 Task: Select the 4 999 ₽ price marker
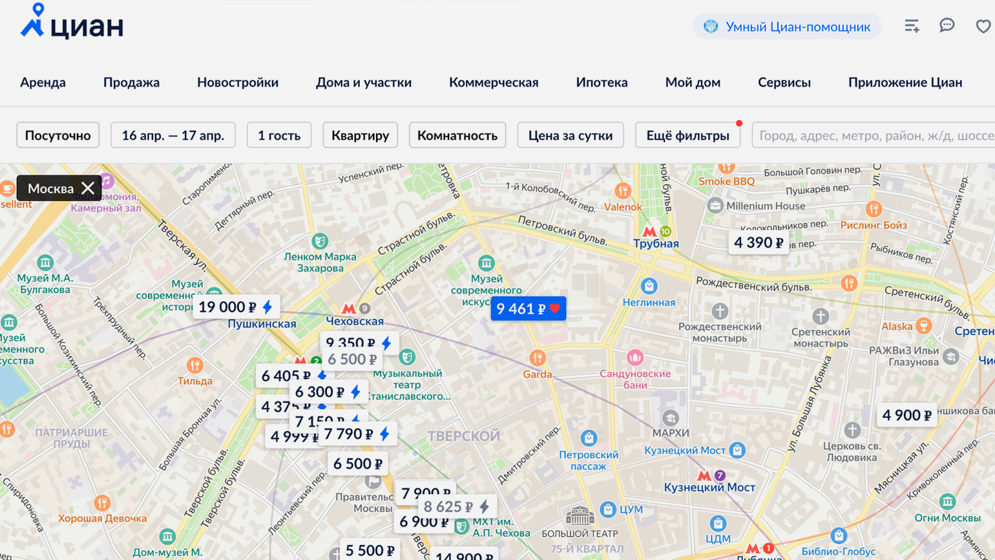click(x=292, y=436)
